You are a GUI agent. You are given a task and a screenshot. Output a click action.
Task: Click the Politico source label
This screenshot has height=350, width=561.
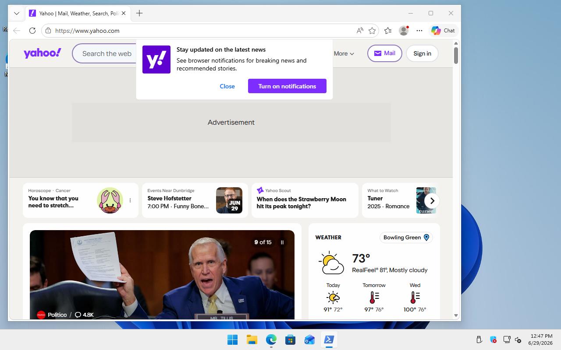pyautogui.click(x=52, y=315)
